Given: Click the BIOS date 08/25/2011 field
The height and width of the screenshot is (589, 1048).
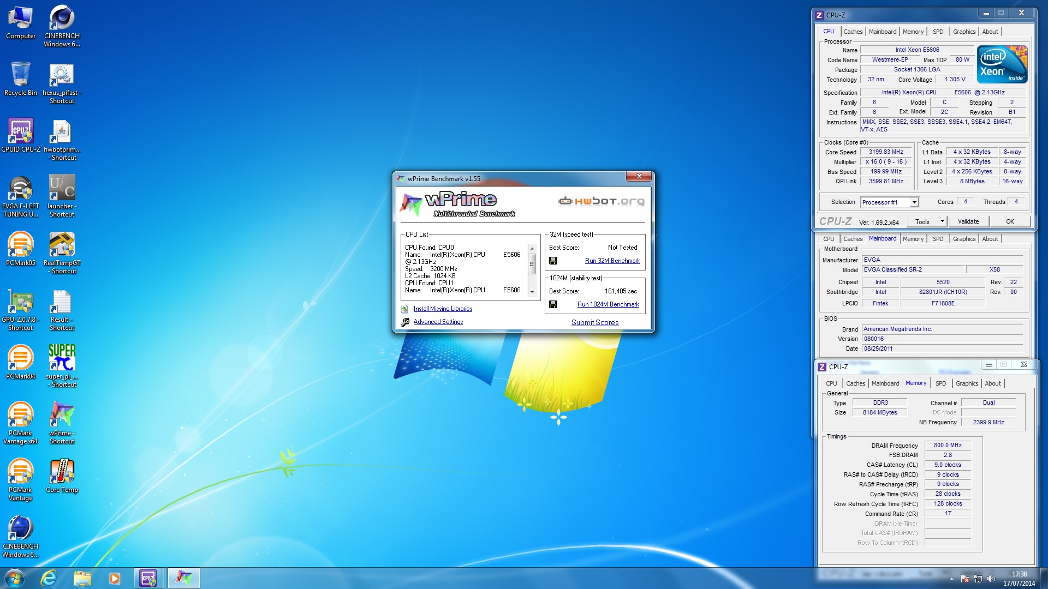Looking at the screenshot, I should (x=942, y=348).
